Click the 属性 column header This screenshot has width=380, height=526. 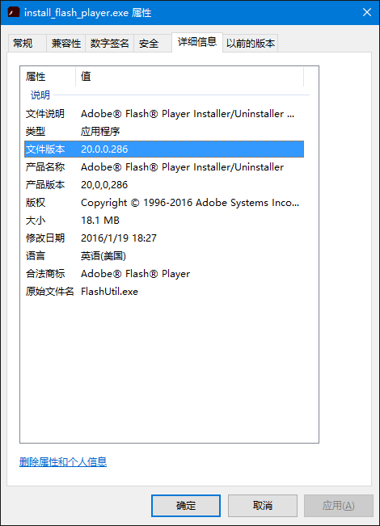tap(48, 77)
